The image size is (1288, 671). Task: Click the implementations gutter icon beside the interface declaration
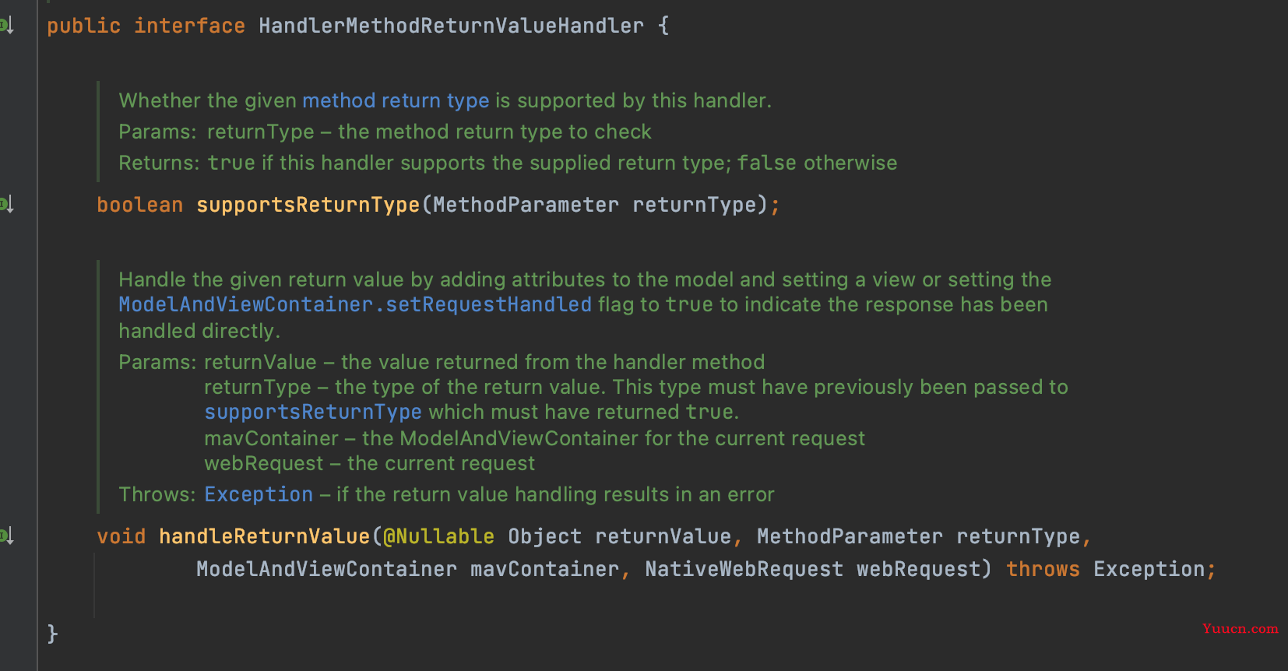click(6, 26)
